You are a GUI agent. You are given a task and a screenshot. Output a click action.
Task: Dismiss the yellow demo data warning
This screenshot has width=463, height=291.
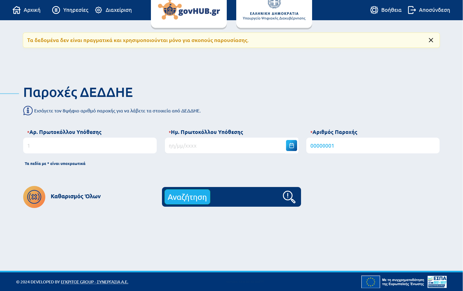pos(431,40)
